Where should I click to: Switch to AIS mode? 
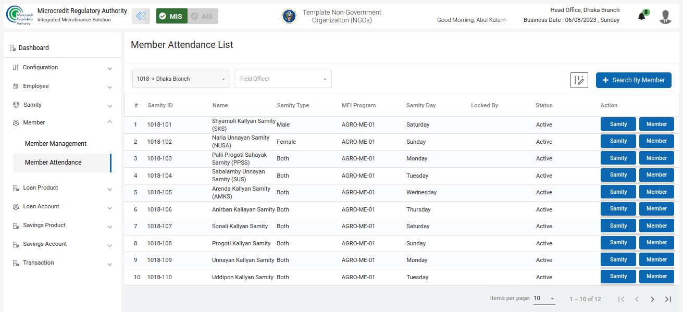(x=203, y=16)
